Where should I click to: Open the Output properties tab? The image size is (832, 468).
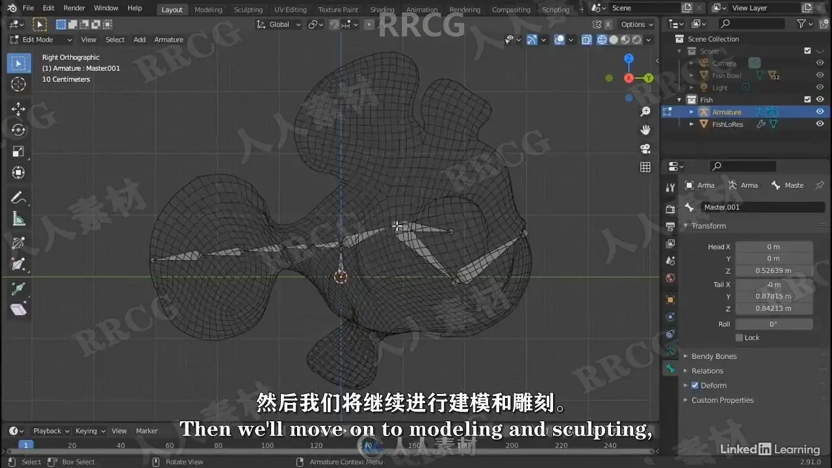click(670, 227)
